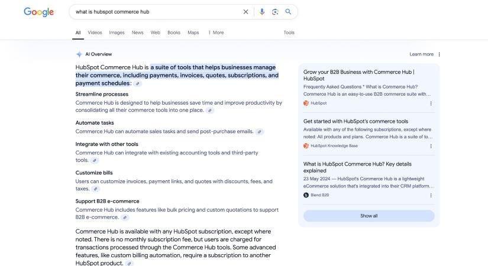Open options menu for HubSpot source card
Screen dimensions: 488x266
pyautogui.click(x=431, y=103)
